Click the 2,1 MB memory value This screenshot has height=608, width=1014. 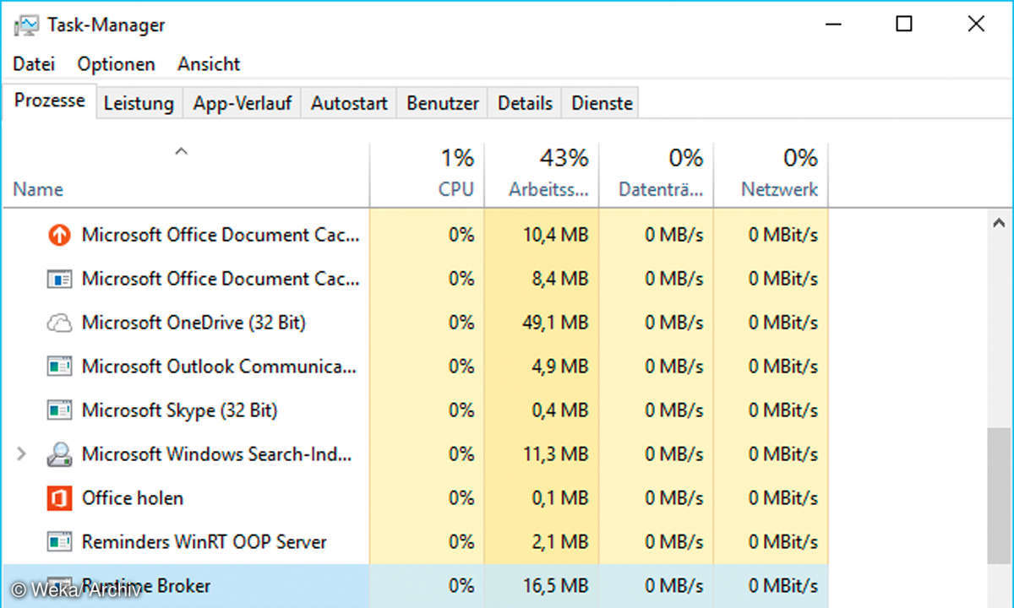561,542
